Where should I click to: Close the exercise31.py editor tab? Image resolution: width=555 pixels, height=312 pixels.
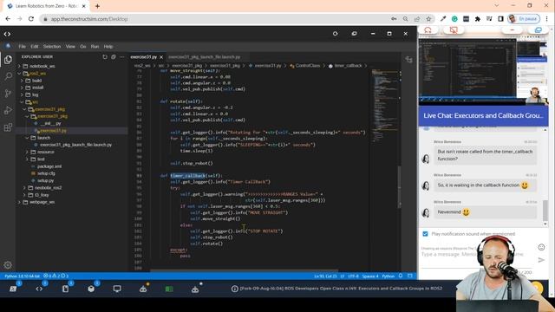point(161,57)
